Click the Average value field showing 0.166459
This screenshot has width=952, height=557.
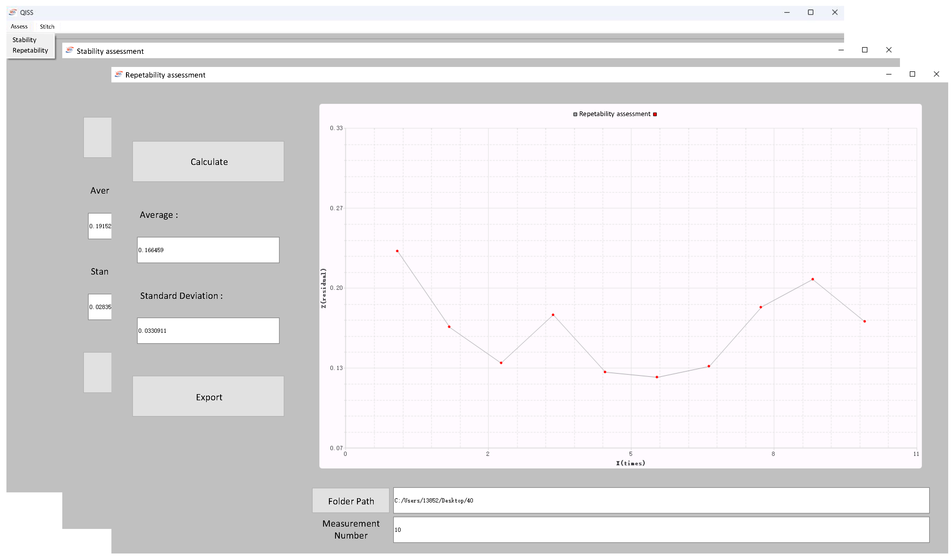click(208, 250)
